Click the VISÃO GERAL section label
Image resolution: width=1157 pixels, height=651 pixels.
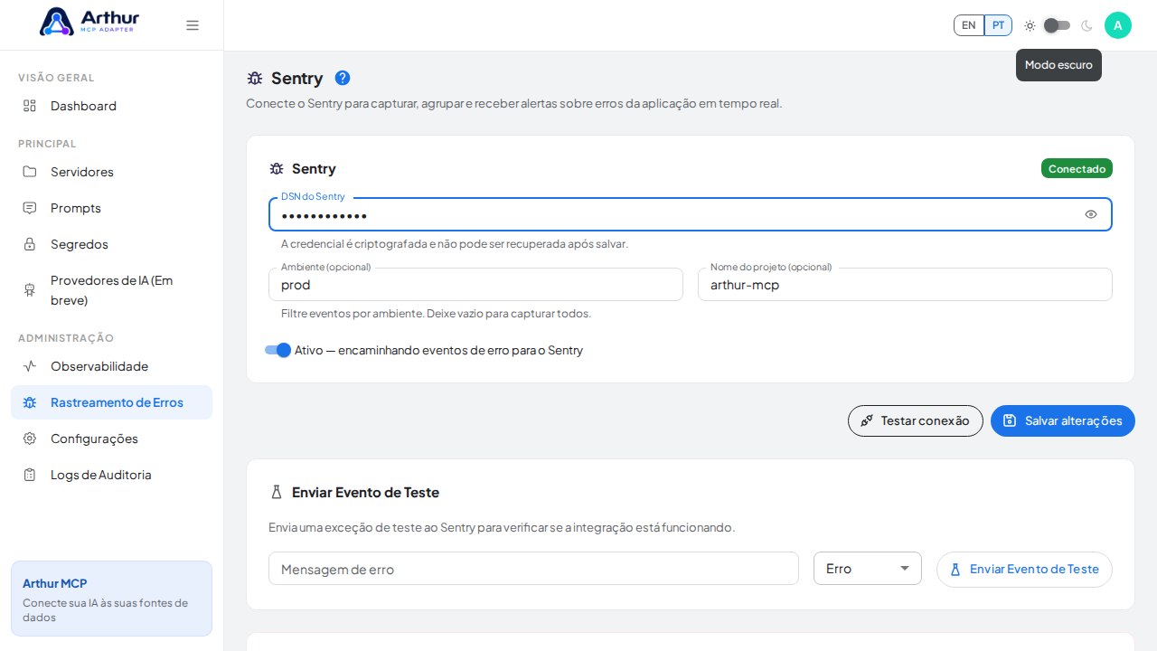pyautogui.click(x=56, y=78)
